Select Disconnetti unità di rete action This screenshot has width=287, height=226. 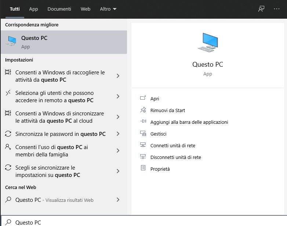pos(175,157)
